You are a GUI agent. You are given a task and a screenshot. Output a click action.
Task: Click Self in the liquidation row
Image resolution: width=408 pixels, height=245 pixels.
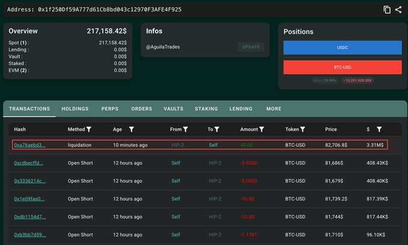pyautogui.click(x=213, y=145)
